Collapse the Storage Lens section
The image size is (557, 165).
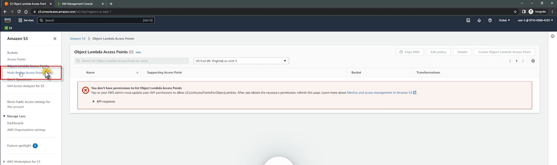[4, 116]
